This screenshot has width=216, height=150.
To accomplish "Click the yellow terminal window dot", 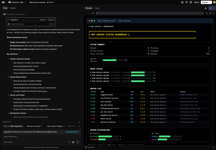I will click(92, 21).
